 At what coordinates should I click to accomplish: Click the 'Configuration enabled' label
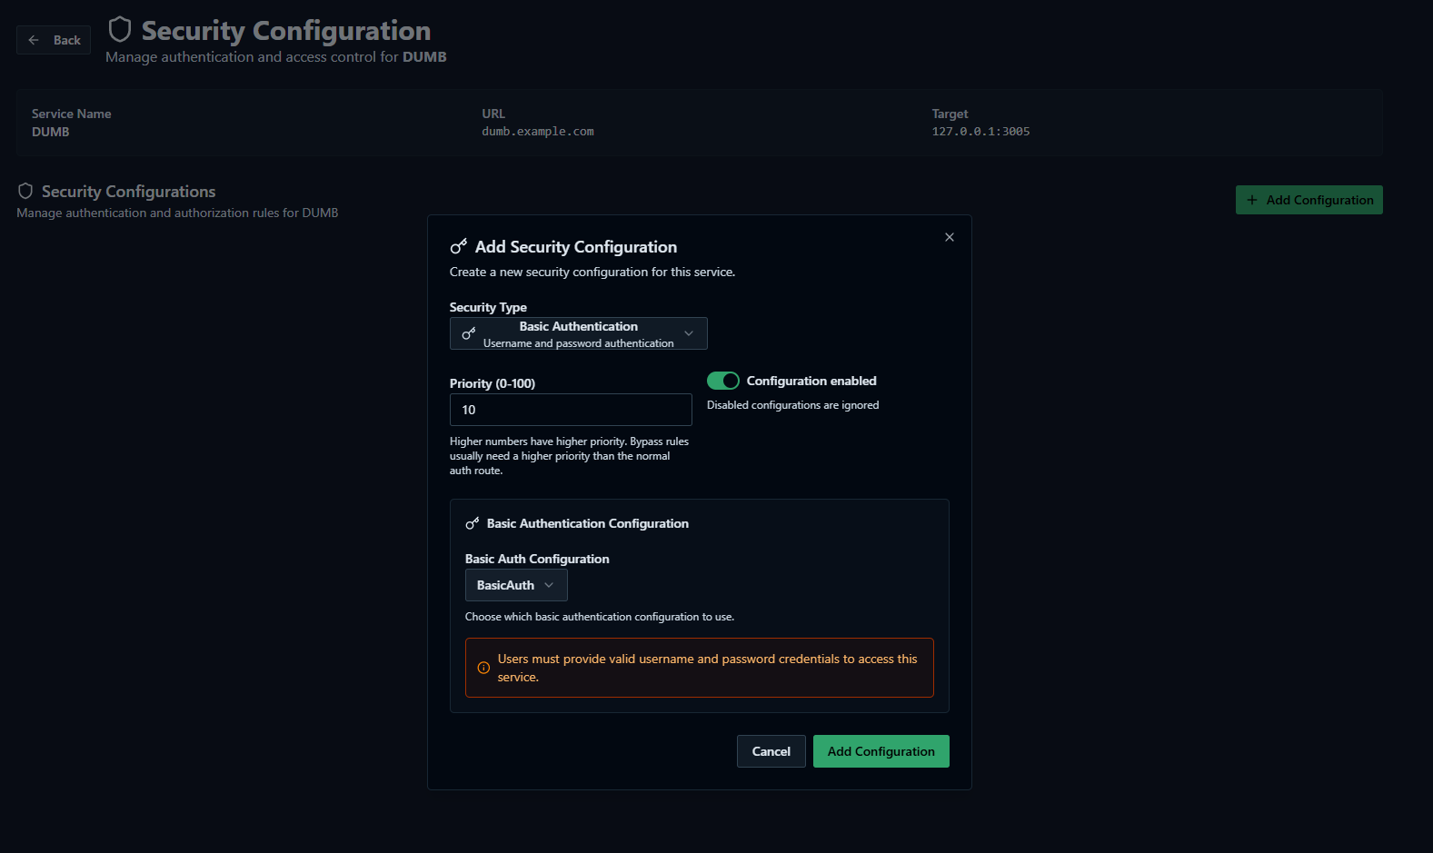point(811,381)
